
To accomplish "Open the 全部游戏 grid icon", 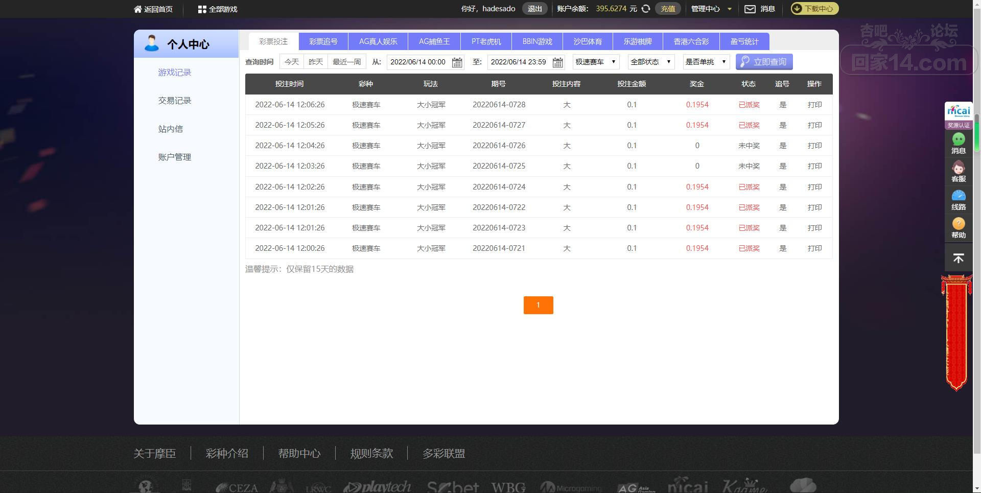I will point(202,9).
